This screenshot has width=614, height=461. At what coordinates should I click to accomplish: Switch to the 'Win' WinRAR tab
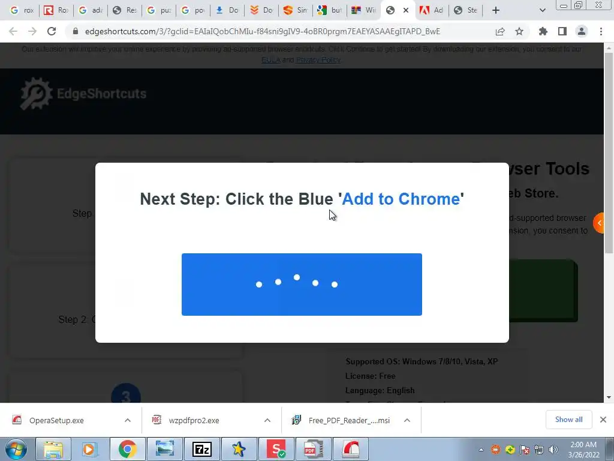click(364, 10)
